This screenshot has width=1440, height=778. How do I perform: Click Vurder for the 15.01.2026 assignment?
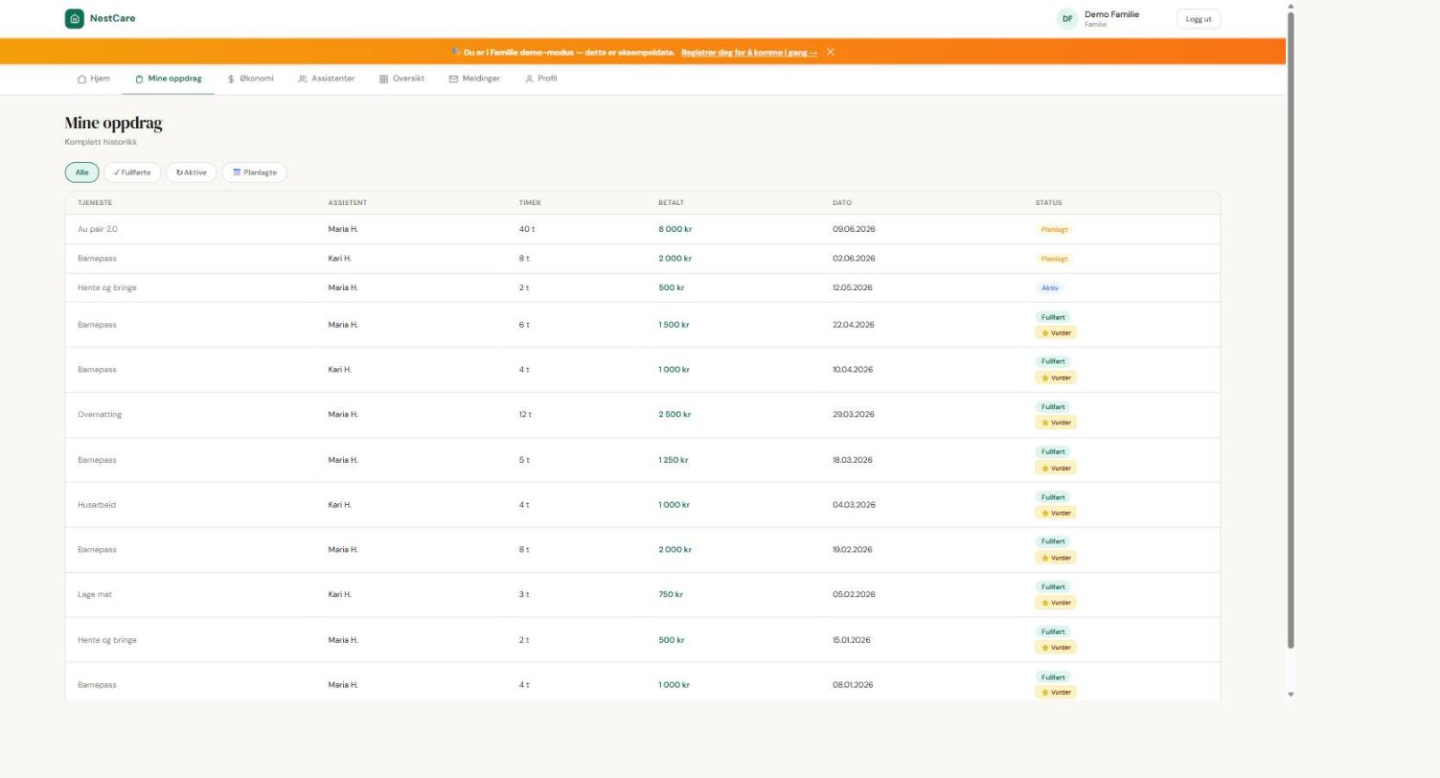point(1056,648)
